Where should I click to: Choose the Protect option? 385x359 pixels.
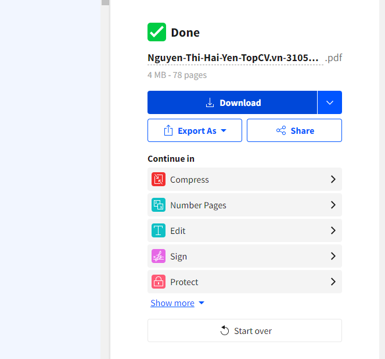click(244, 282)
